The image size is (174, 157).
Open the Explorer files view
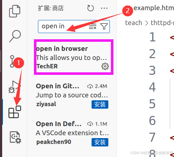tap(15, 11)
